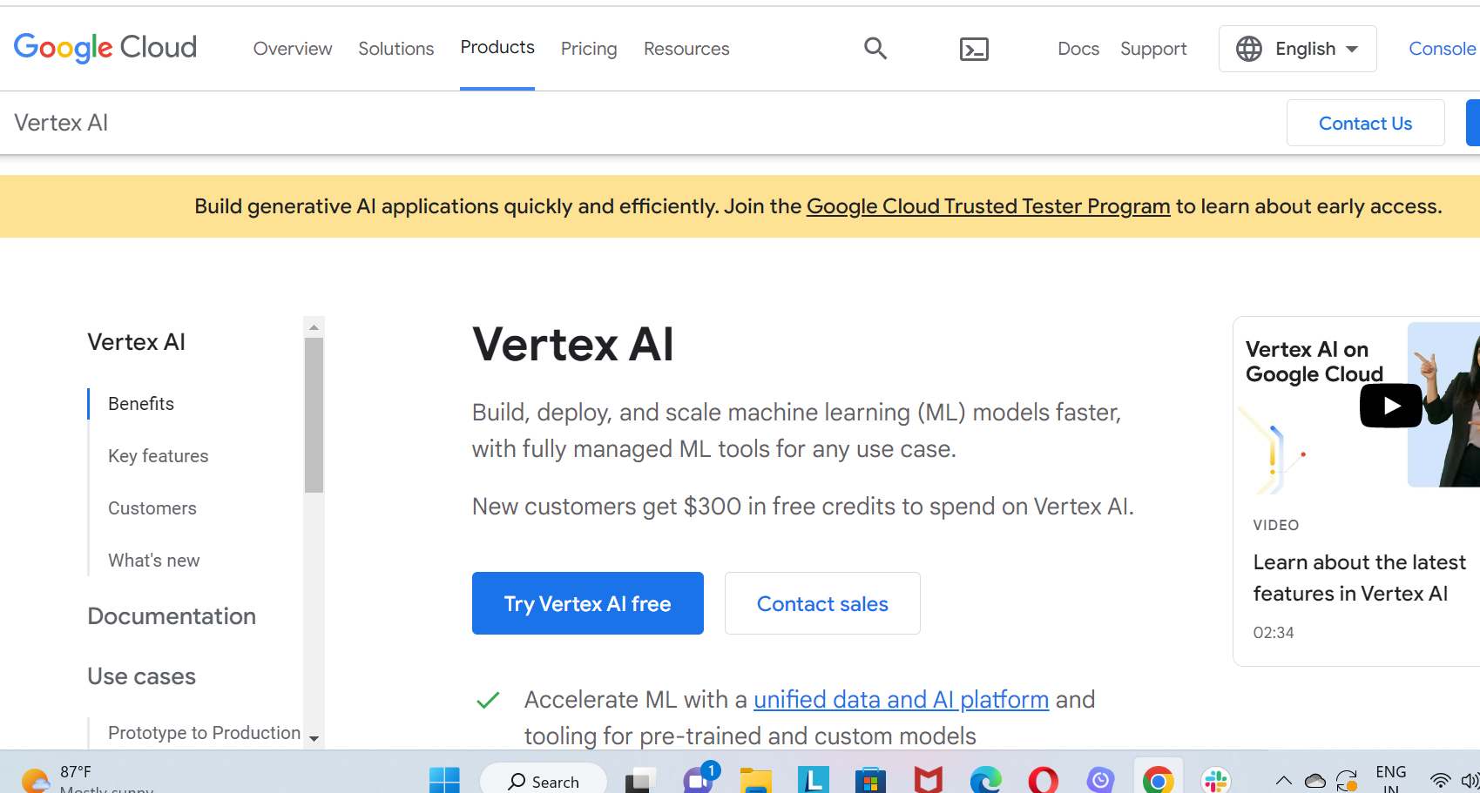The image size is (1480, 793).
Task: Click the Vertex AI subheader title
Action: click(61, 123)
